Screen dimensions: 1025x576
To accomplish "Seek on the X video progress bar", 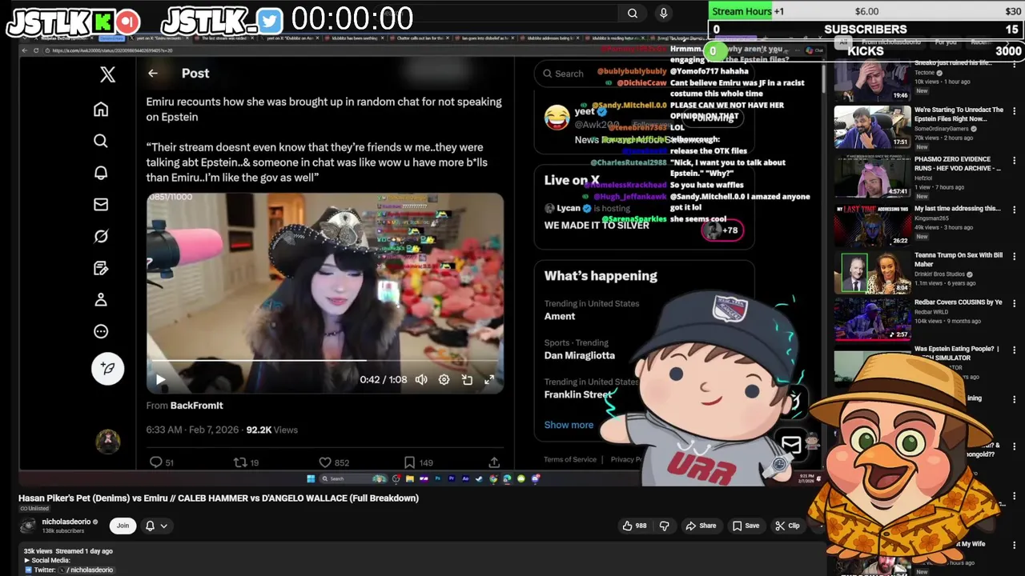I will point(324,360).
